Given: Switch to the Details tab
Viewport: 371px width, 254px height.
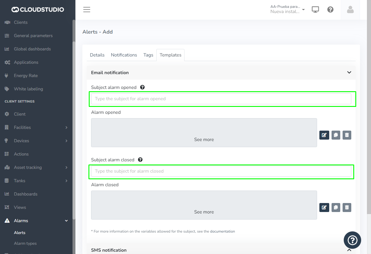Looking at the screenshot, I should [97, 55].
